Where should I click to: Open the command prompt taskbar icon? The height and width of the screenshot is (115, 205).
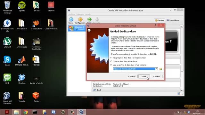tap(35, 112)
